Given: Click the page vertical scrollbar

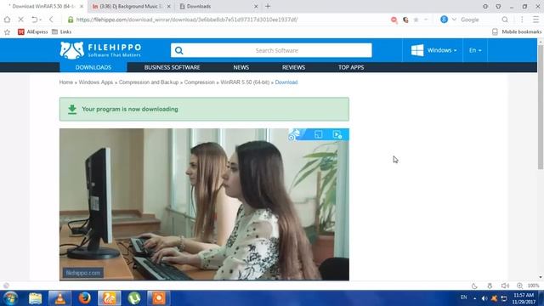Looking at the screenshot, I should 541,108.
